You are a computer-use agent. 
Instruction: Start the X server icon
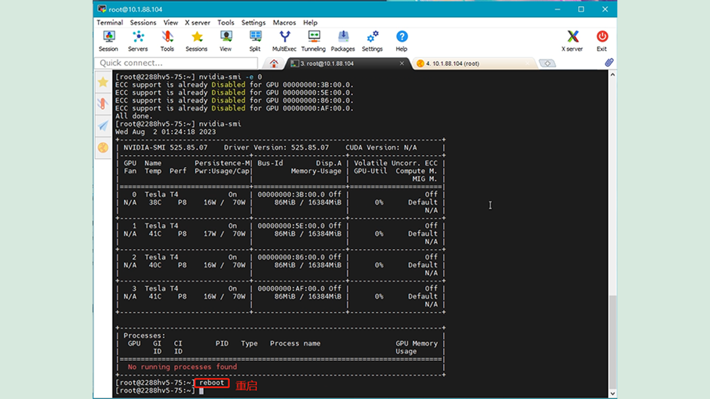coord(572,41)
